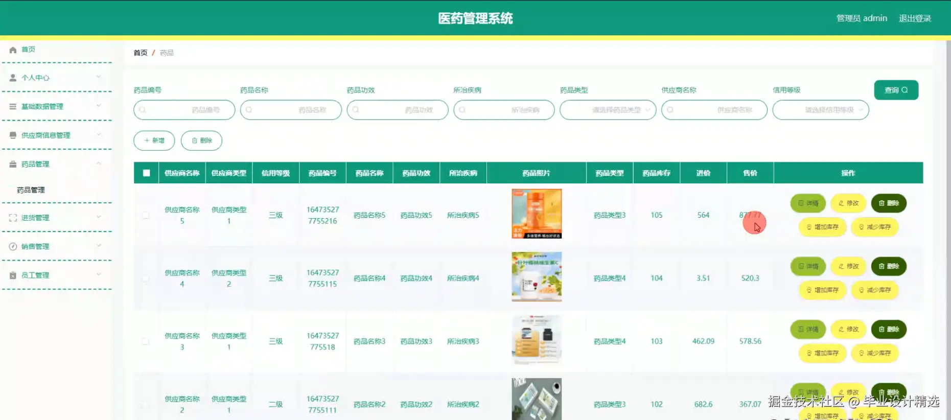951x420 pixels.
Task: Open 详情 for 药品名称5 row
Action: coord(808,203)
